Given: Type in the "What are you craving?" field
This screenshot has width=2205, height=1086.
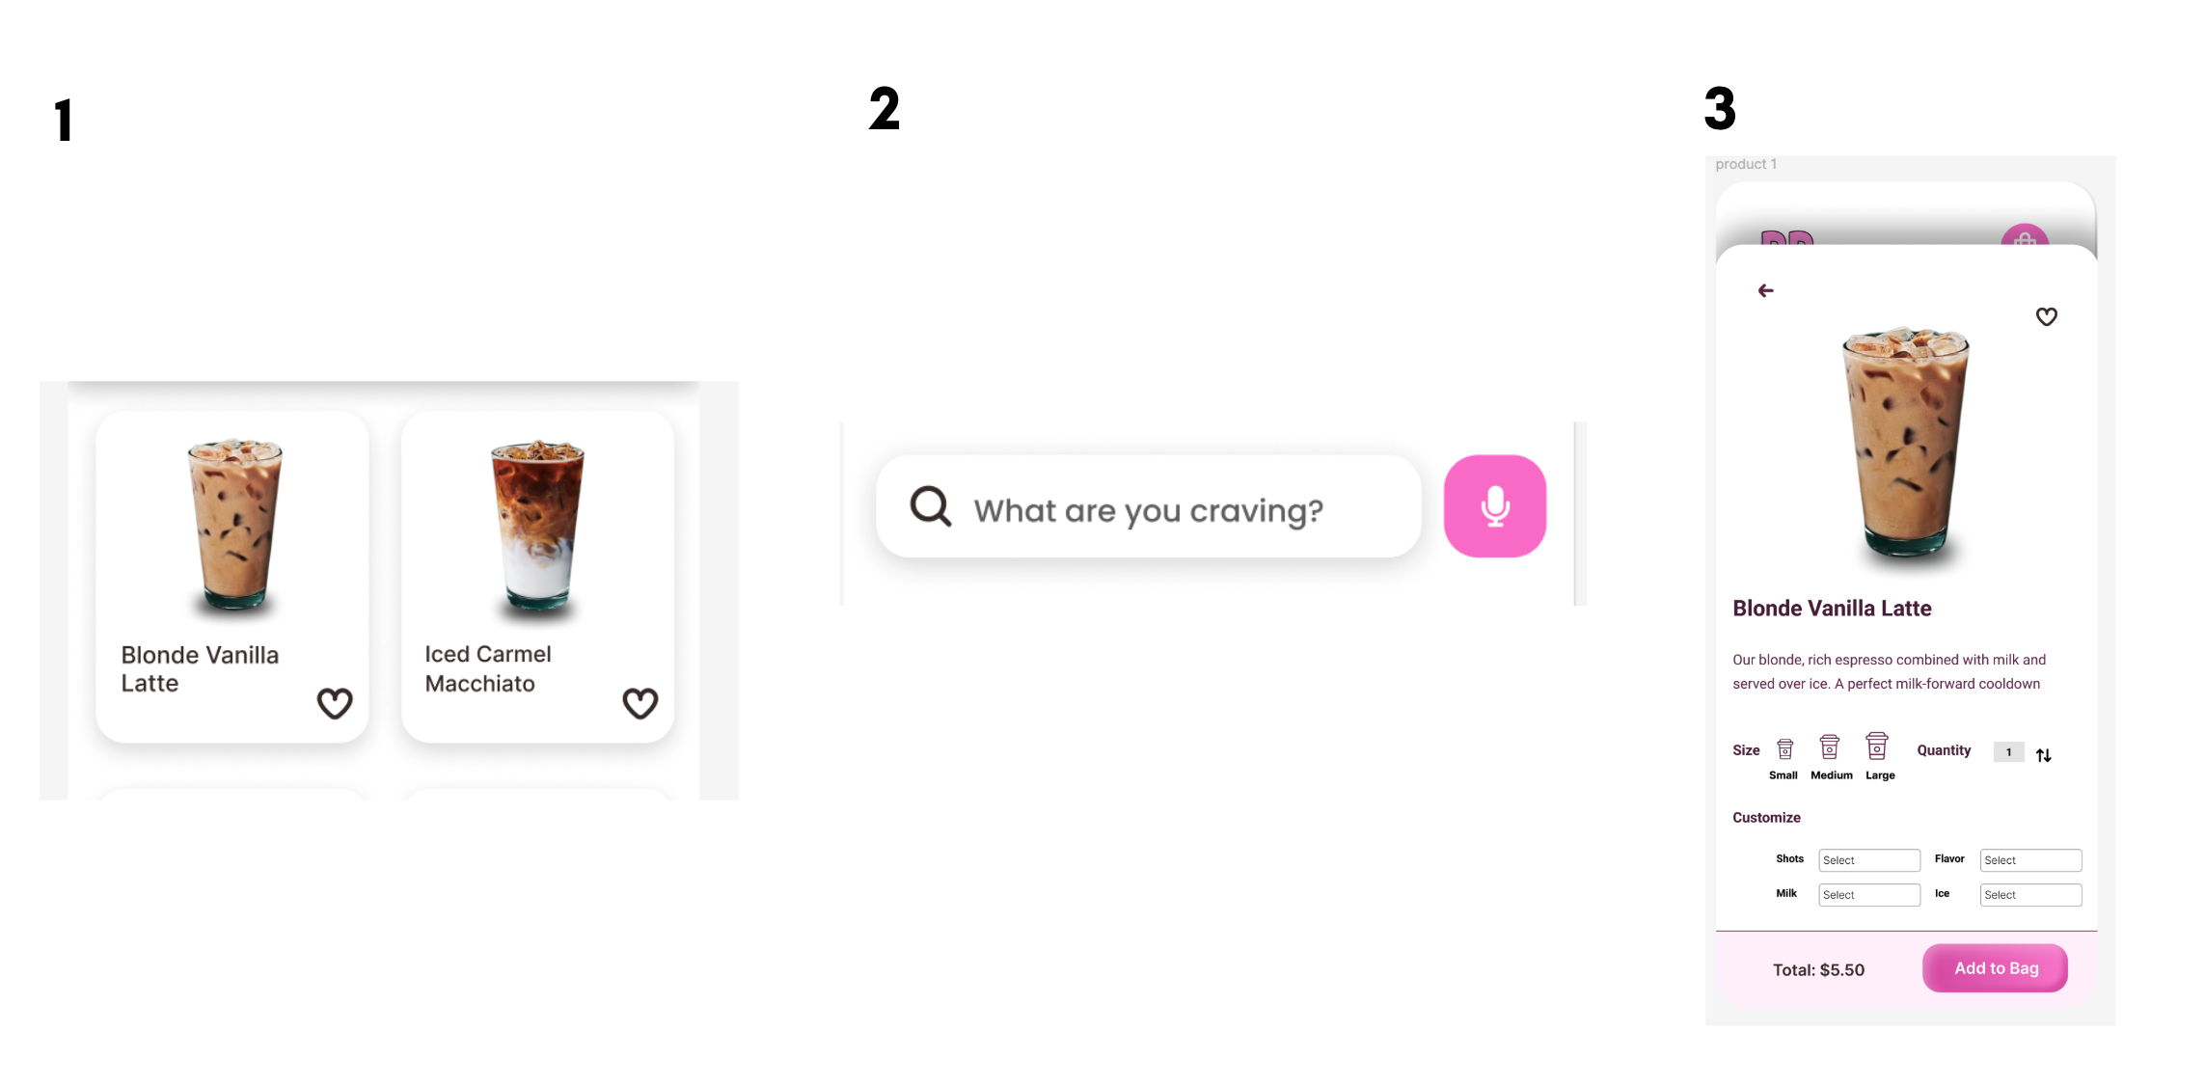Looking at the screenshot, I should 1148,510.
